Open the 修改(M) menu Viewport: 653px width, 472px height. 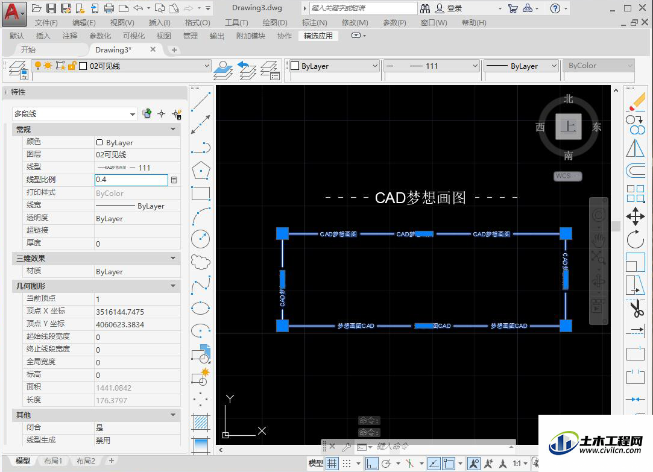pyautogui.click(x=355, y=22)
